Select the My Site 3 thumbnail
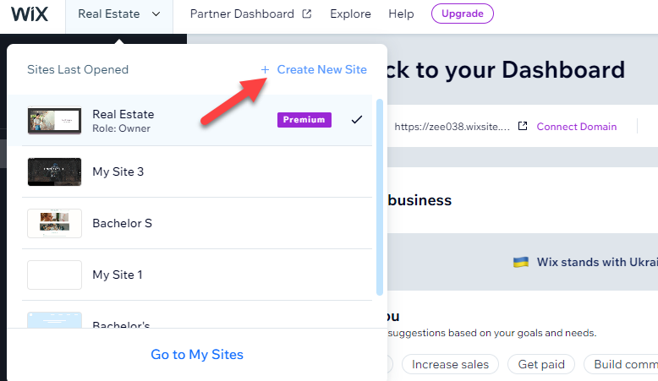The height and width of the screenshot is (381, 658). click(x=54, y=171)
